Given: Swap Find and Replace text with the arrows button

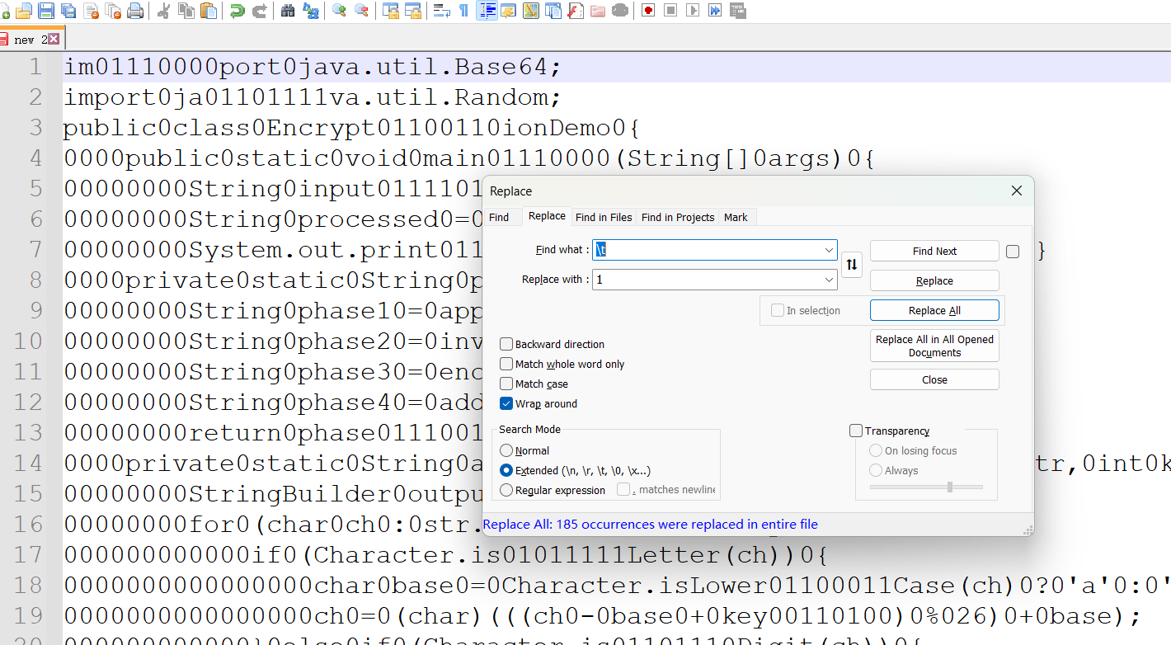Looking at the screenshot, I should pos(852,265).
